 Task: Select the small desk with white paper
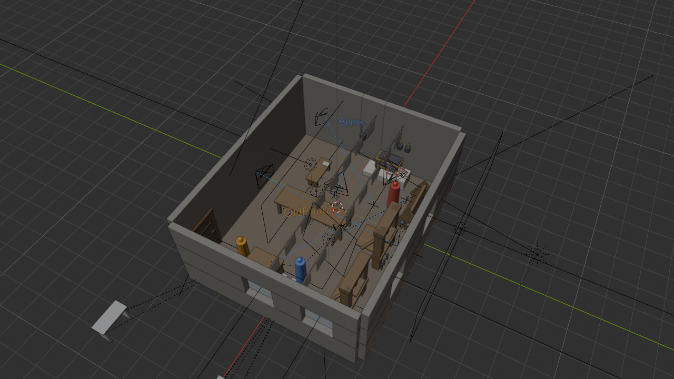click(319, 171)
